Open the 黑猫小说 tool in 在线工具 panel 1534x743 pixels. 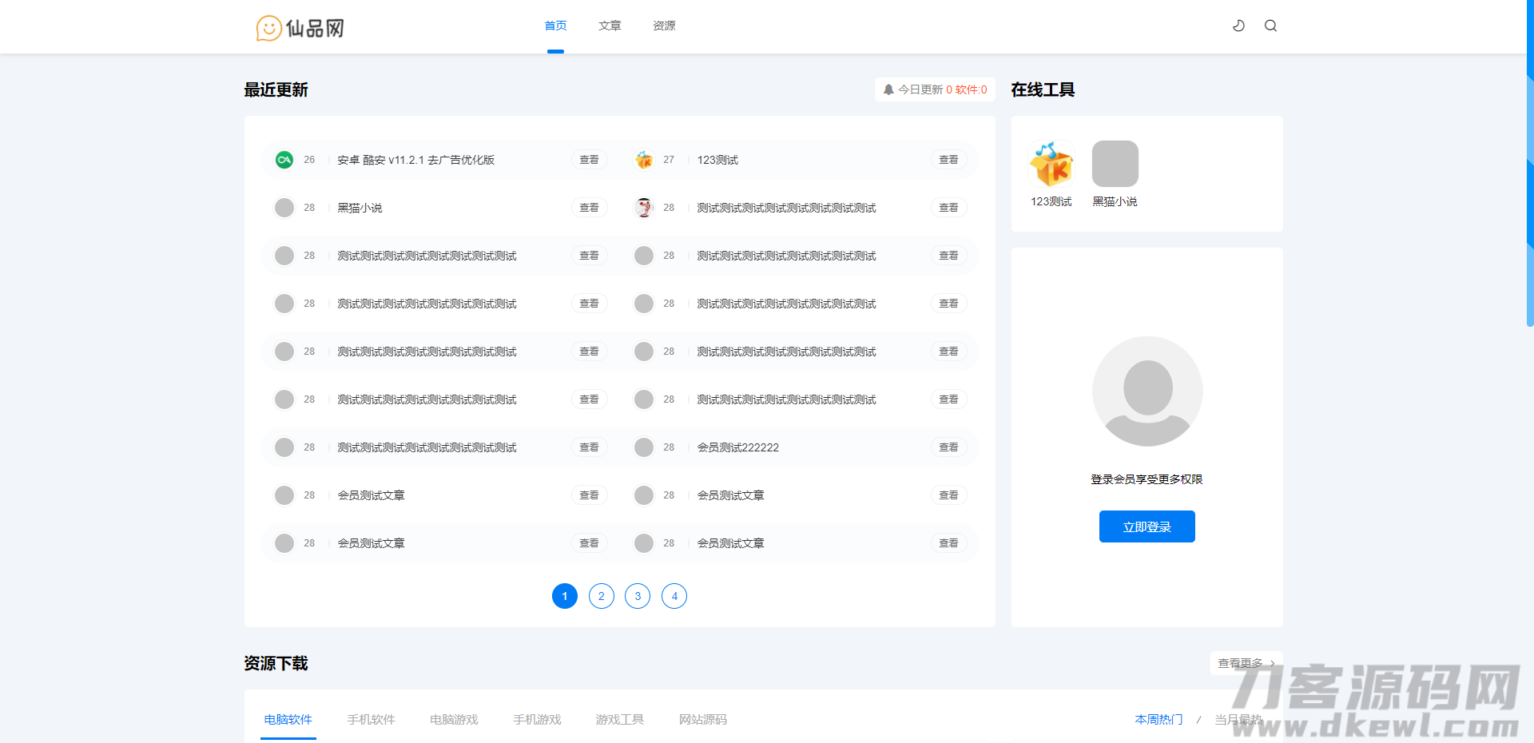click(1115, 163)
